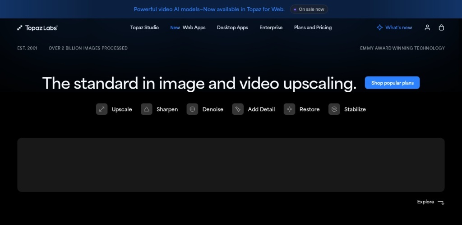Select the Stabilize icon

334,109
